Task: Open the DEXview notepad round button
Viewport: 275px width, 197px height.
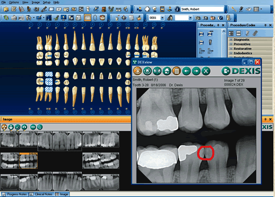Action: [176, 71]
